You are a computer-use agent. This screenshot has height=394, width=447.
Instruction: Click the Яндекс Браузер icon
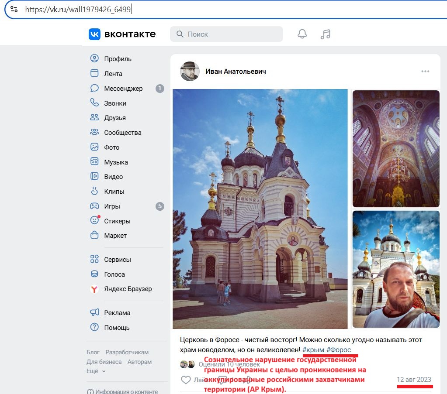(94, 289)
